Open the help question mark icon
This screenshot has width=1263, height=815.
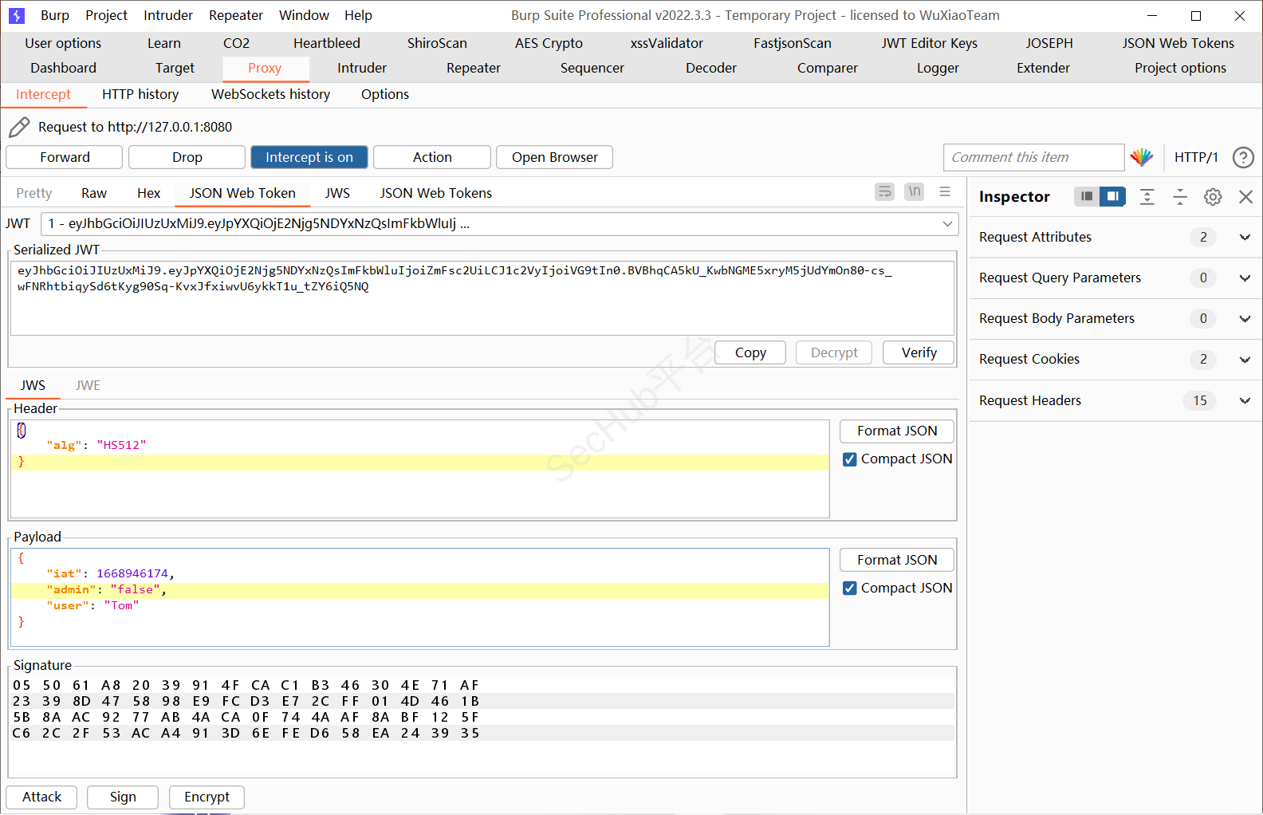[1242, 157]
